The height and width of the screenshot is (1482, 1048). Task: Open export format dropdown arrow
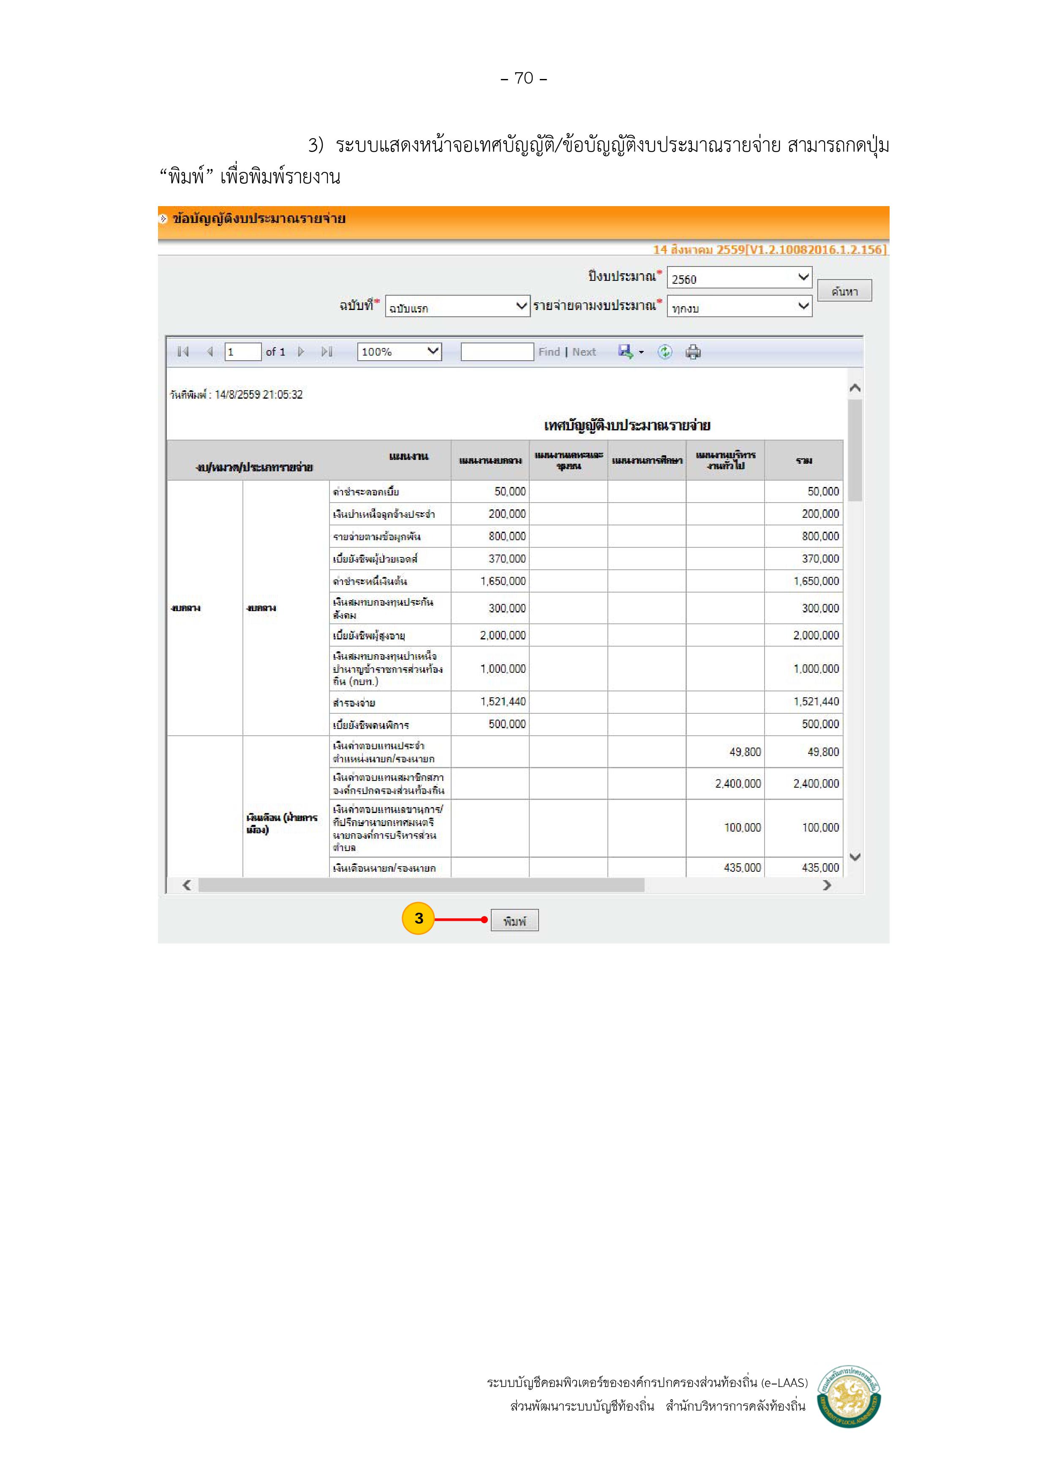coord(641,352)
